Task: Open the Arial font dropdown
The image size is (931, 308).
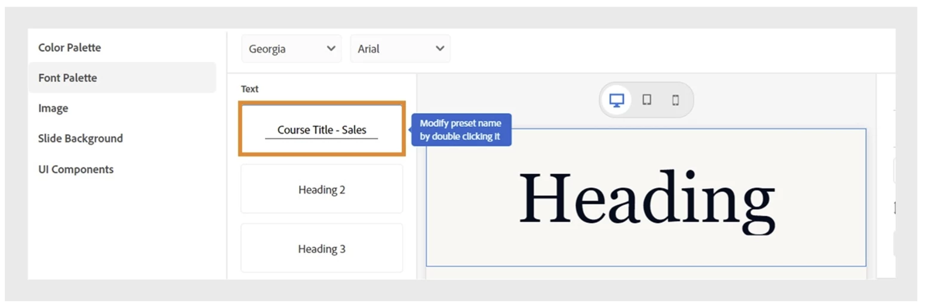Action: point(400,49)
